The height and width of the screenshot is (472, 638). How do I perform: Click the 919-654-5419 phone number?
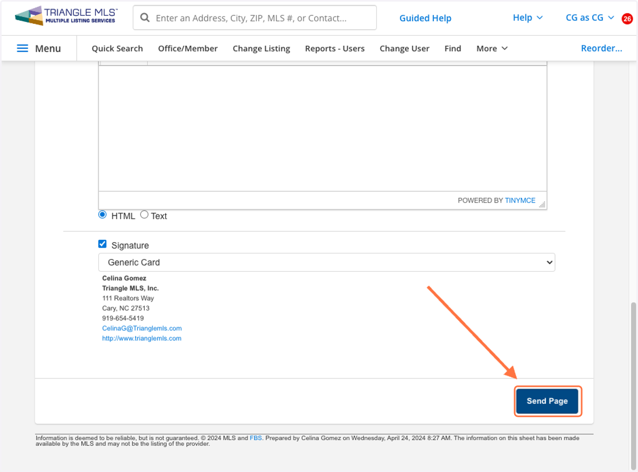click(123, 318)
